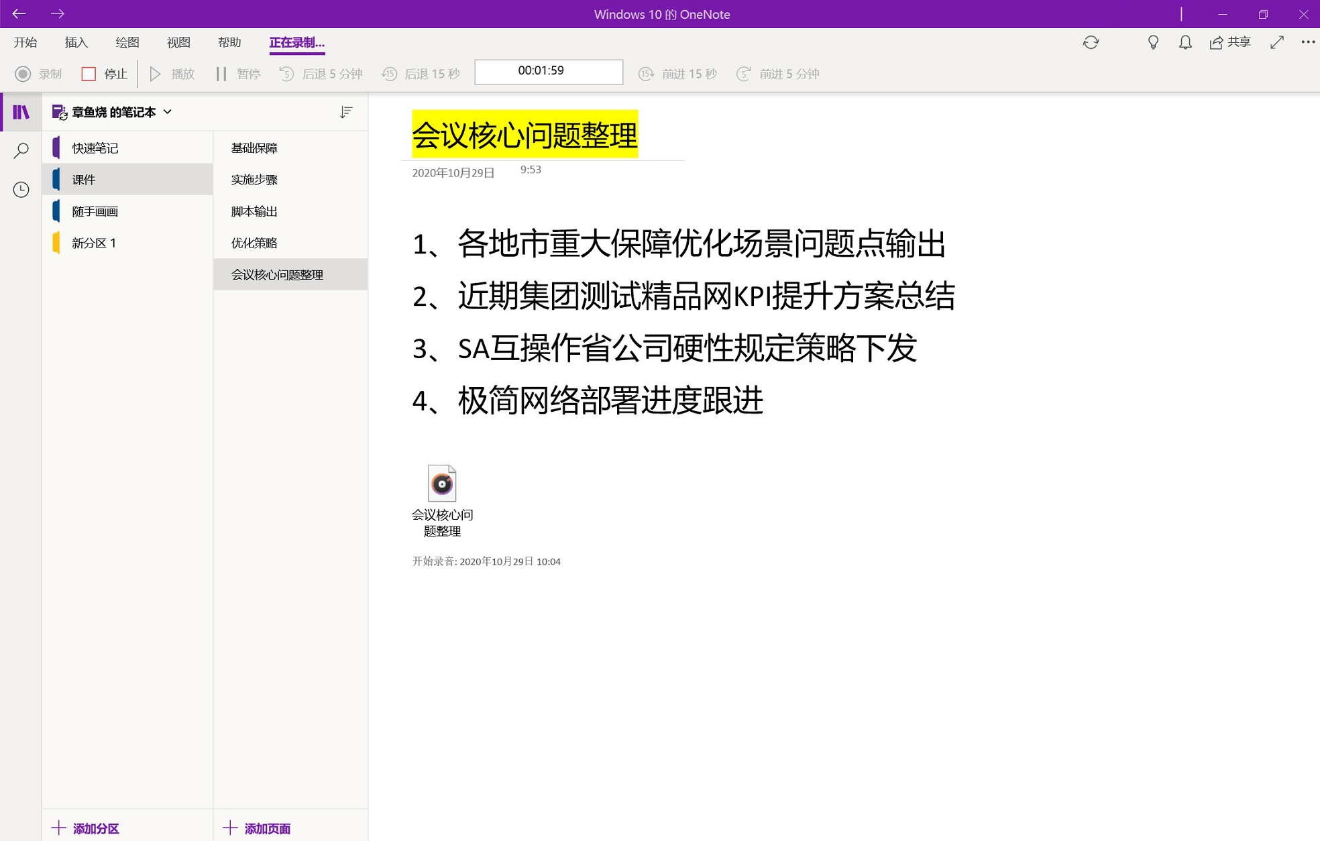
Task: Select the 快速笔记 section
Action: (x=127, y=148)
